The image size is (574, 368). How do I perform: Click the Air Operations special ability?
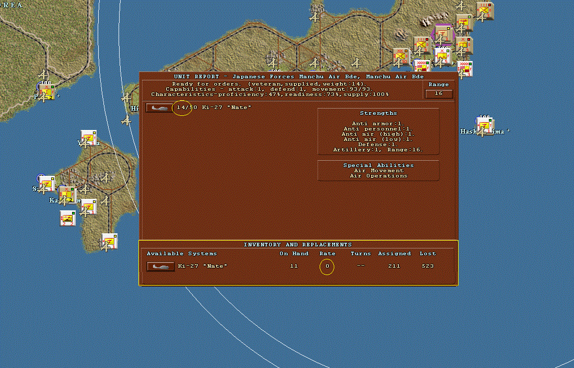point(379,176)
